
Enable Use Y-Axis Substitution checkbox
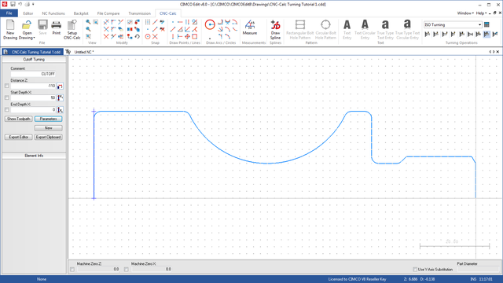pyautogui.click(x=415, y=270)
